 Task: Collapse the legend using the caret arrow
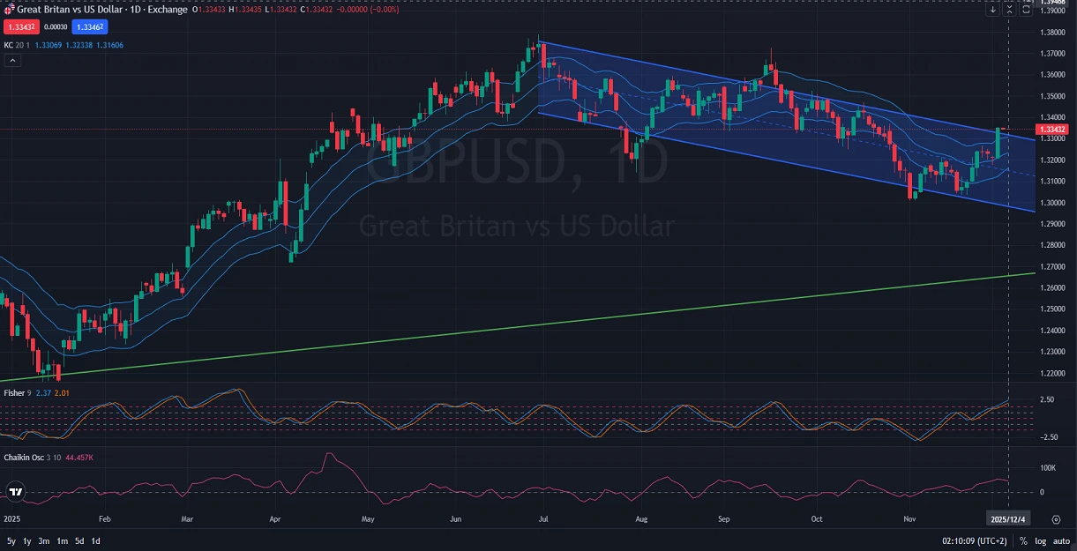12,60
